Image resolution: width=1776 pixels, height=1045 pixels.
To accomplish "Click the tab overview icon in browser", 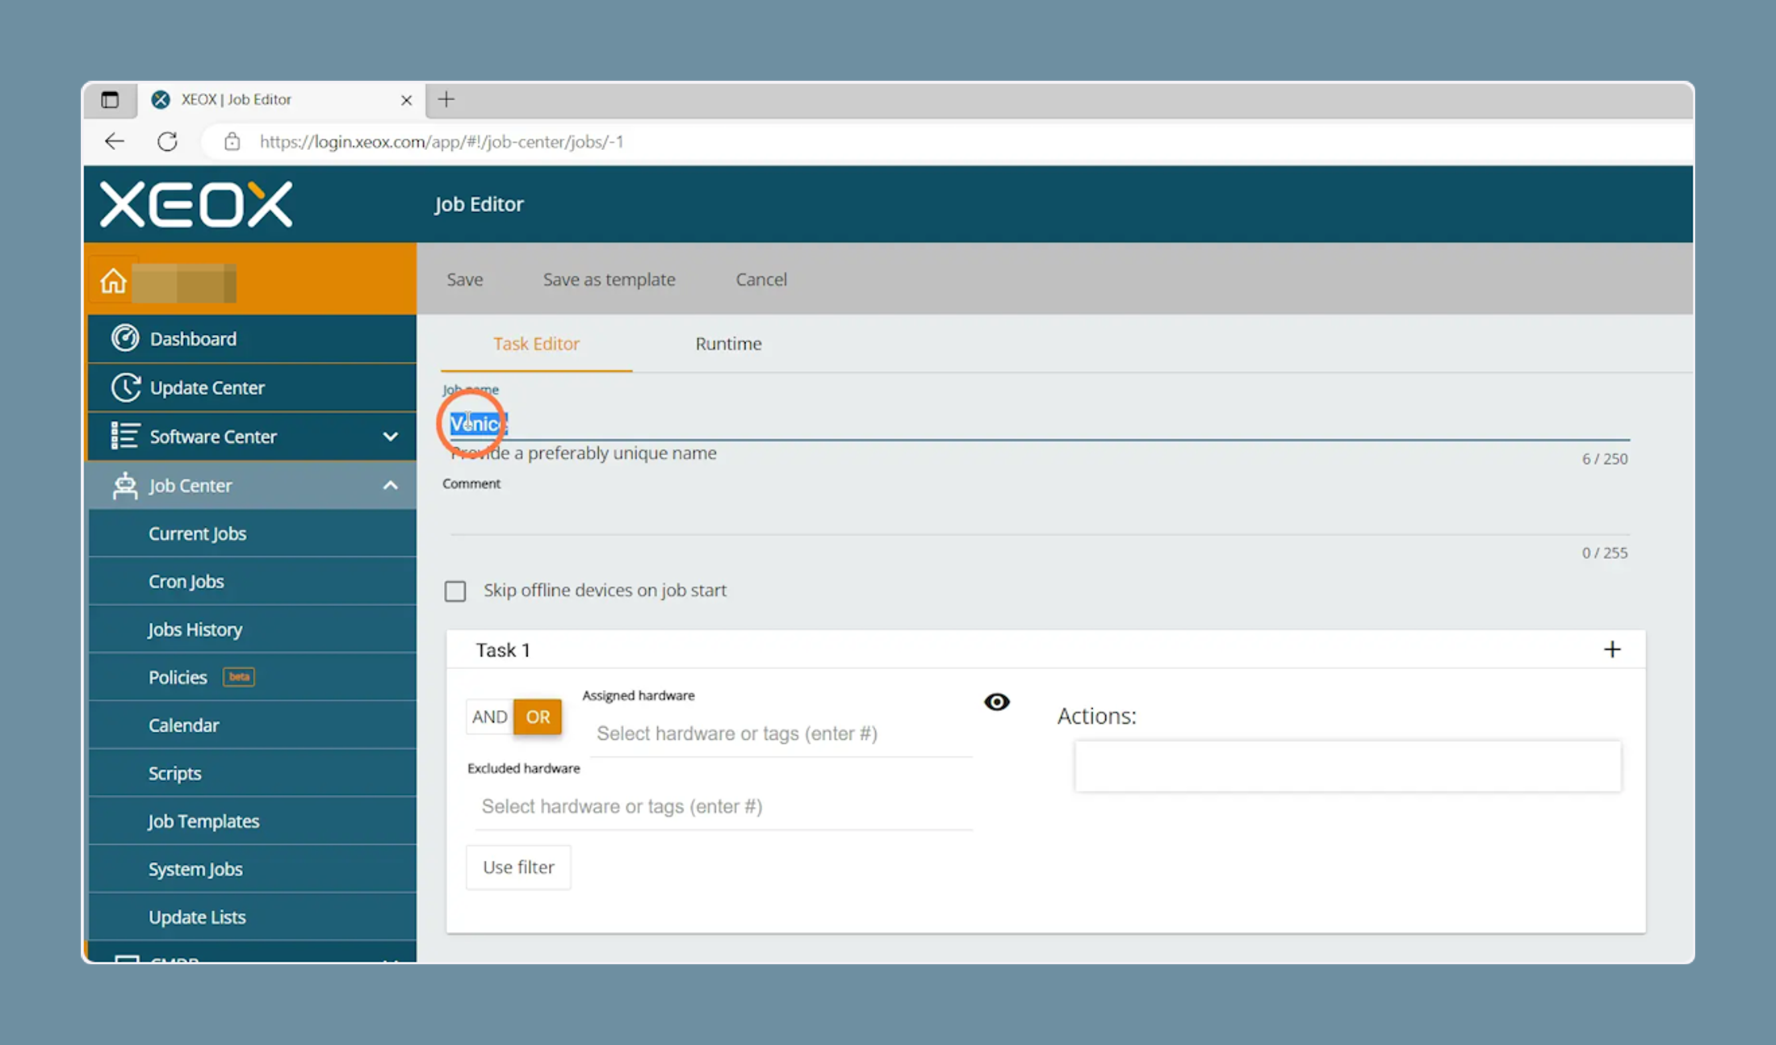I will coord(110,99).
